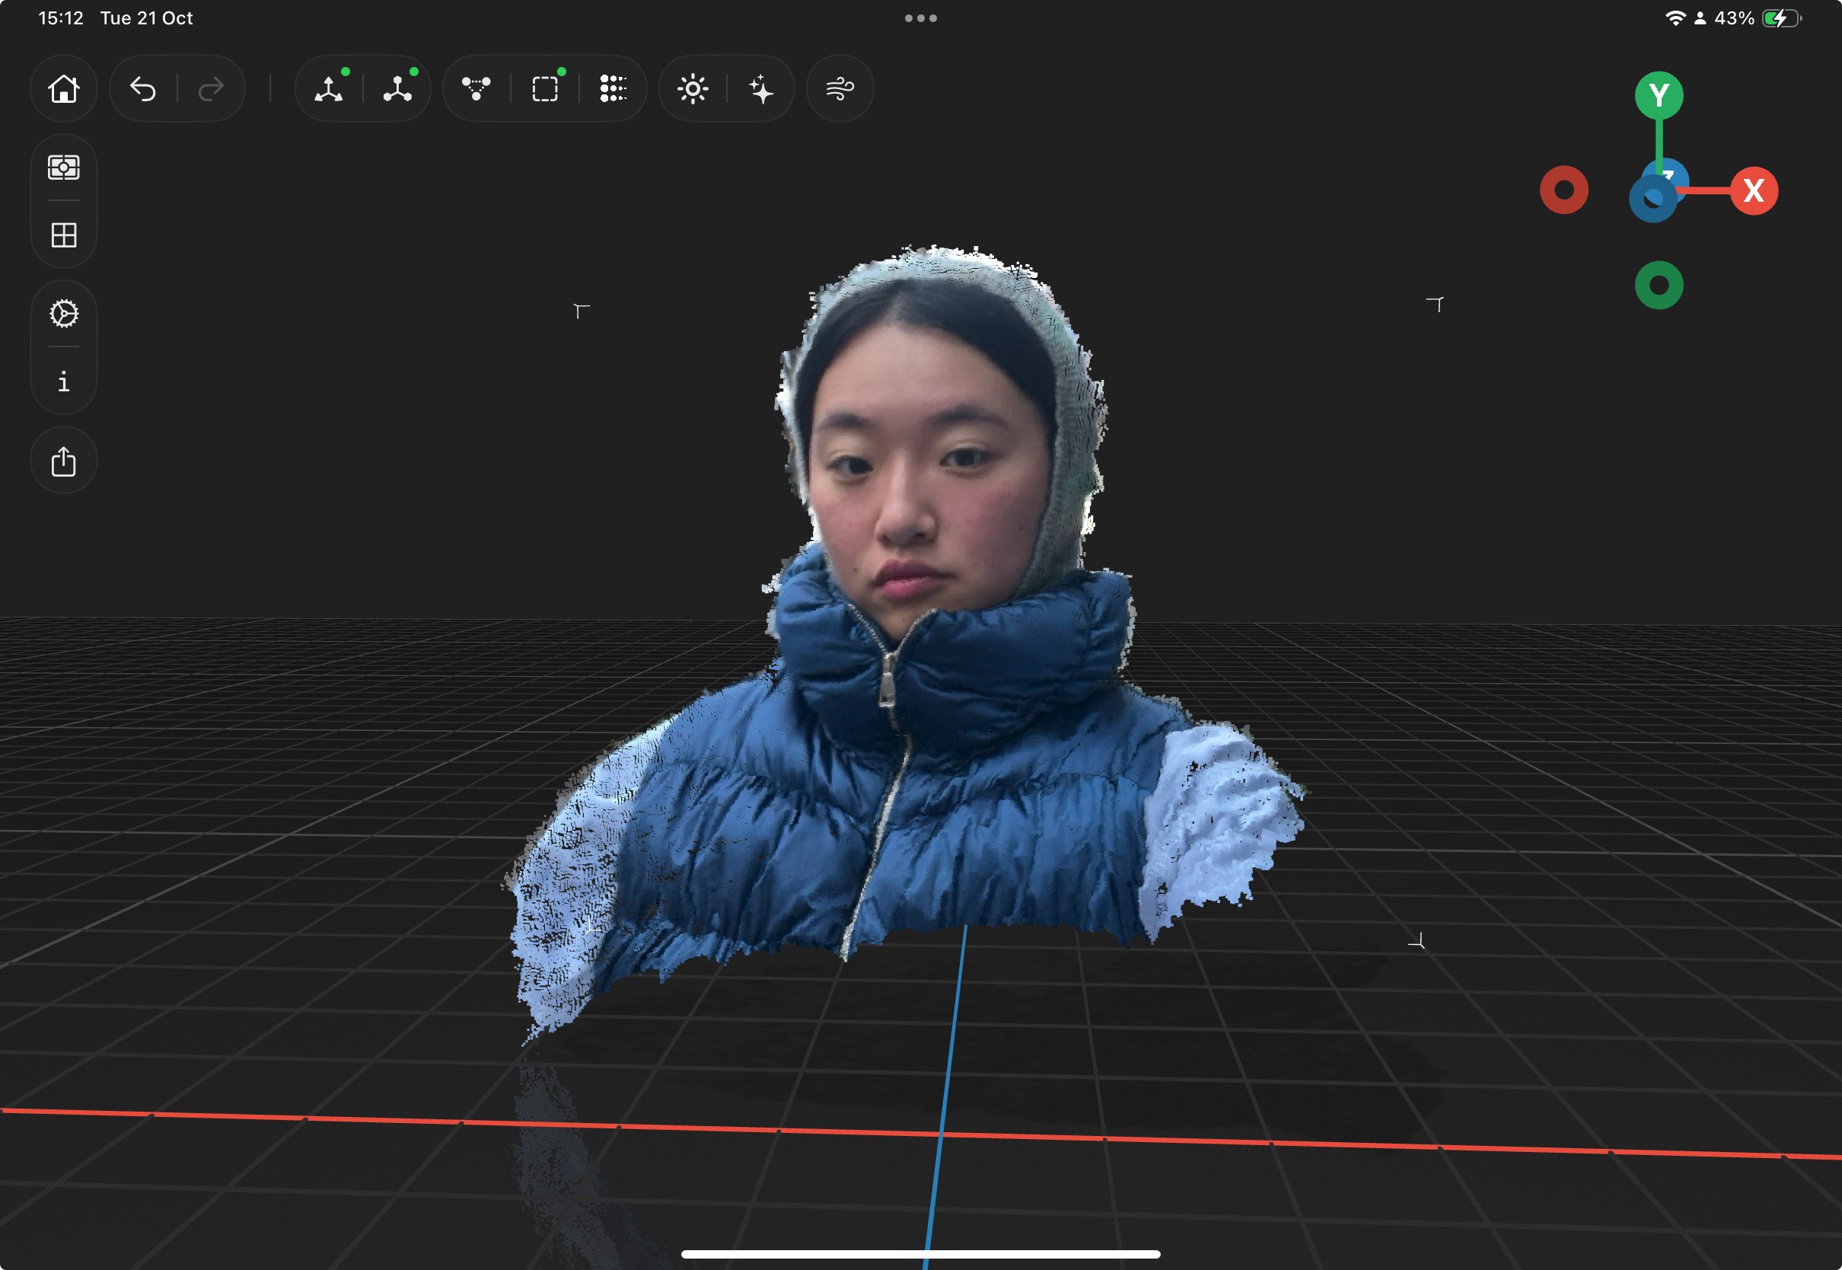Toggle the pivot point nodes button

pos(397,88)
